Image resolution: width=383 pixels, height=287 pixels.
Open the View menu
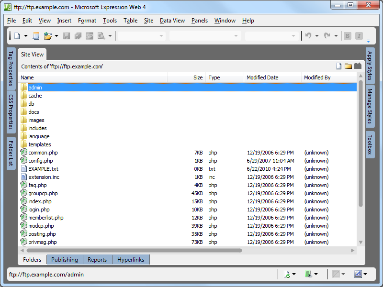pos(45,21)
